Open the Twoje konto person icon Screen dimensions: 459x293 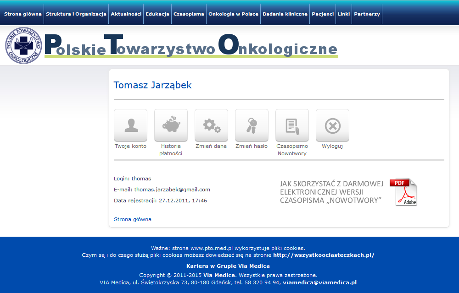click(130, 125)
